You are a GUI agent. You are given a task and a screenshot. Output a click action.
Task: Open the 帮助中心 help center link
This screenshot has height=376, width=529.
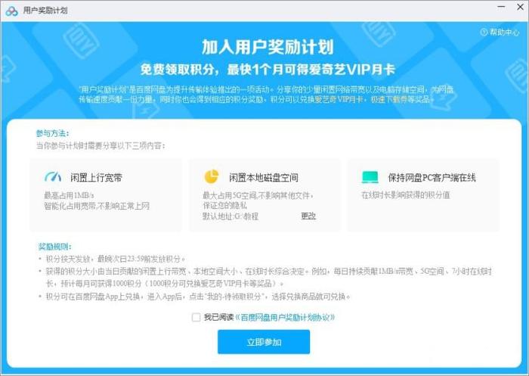(504, 32)
